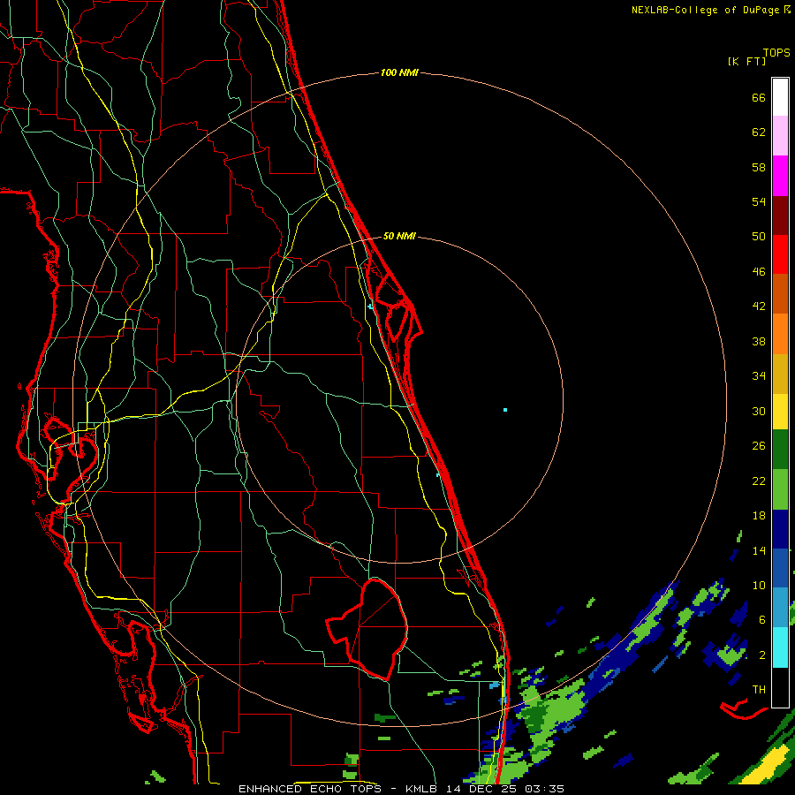
Task: Click the TOPS legend title
Action: [776, 52]
